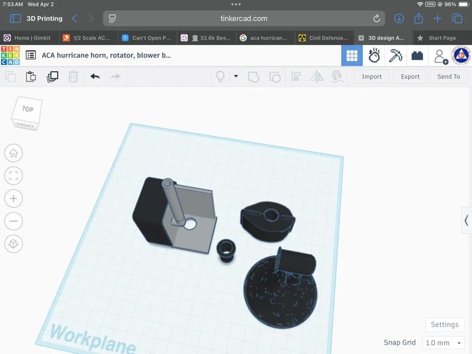The image size is (472, 354).
Task: Open Bricks mode icon
Action: (417, 55)
